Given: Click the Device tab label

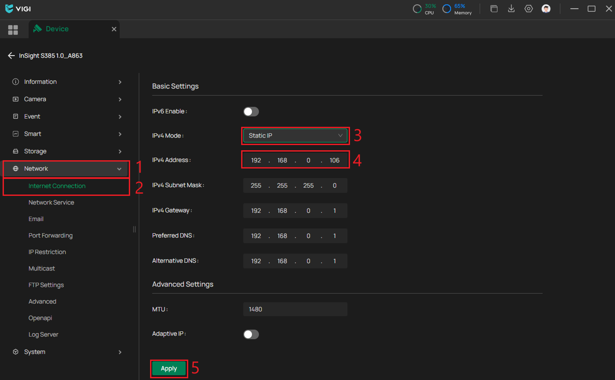Looking at the screenshot, I should pos(57,29).
